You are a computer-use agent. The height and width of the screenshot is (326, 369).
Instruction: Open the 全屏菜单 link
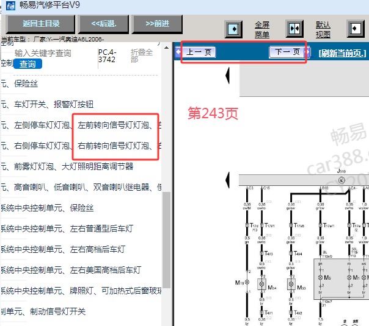click(262, 29)
